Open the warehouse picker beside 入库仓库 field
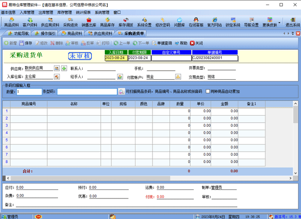The image size is (301, 219). [x=57, y=77]
